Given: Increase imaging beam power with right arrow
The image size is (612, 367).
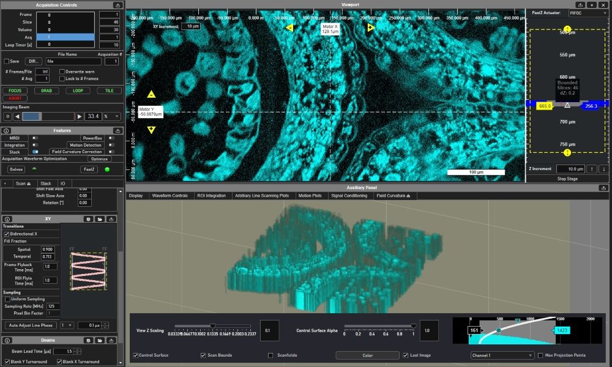Looking at the screenshot, I should point(80,116).
